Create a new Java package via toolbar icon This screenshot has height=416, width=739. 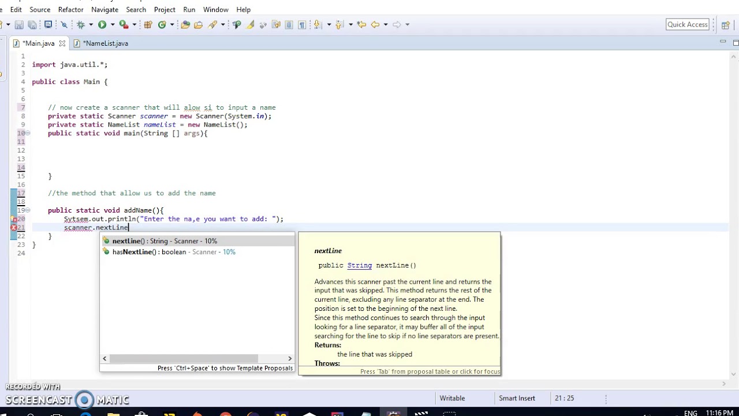point(148,24)
